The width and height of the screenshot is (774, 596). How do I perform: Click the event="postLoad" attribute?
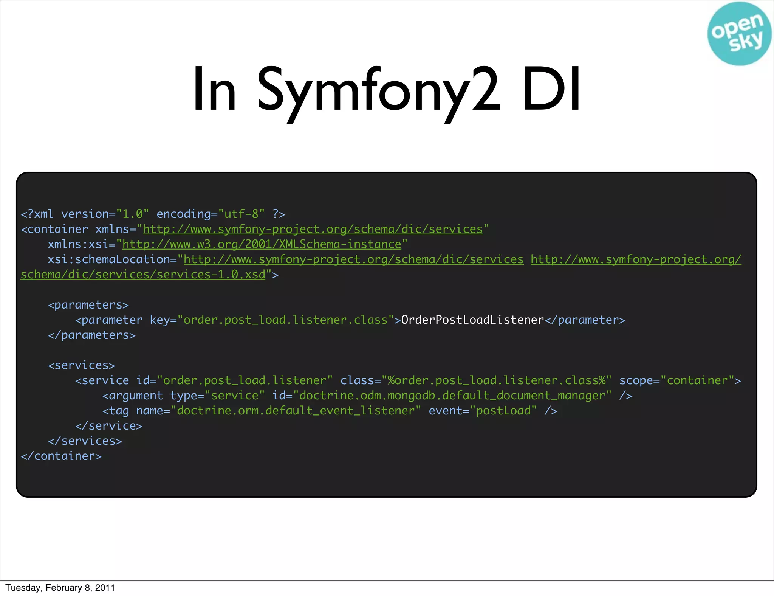483,411
